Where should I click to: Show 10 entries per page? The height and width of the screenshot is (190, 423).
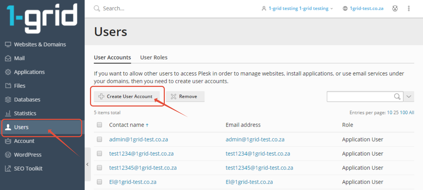click(390, 113)
